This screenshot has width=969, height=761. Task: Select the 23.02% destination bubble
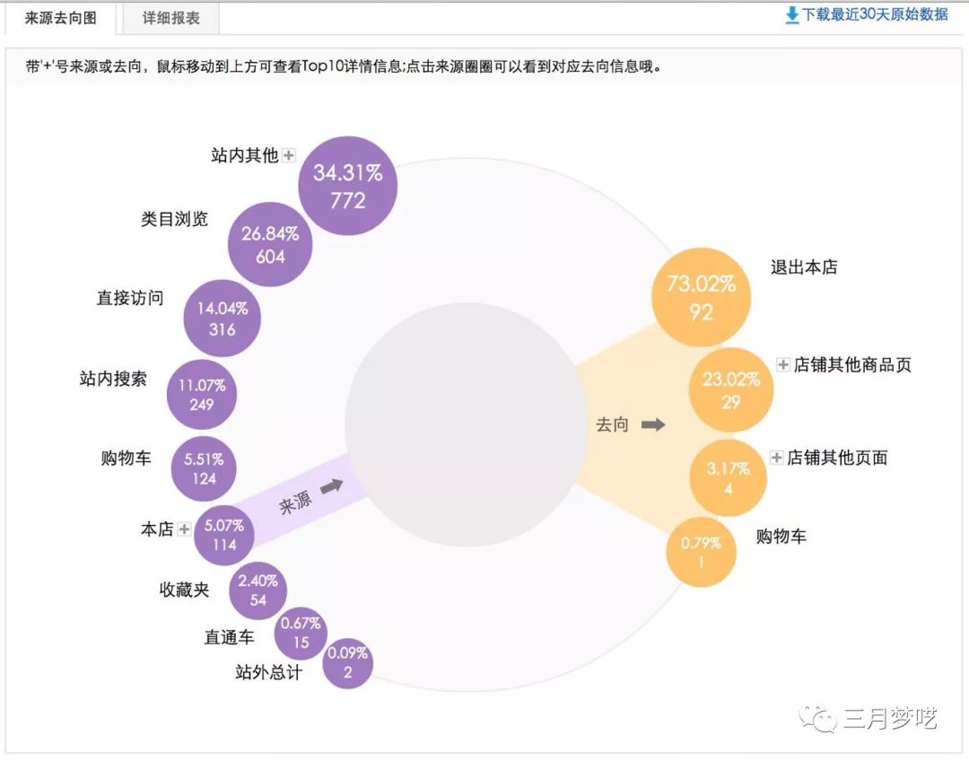730,389
